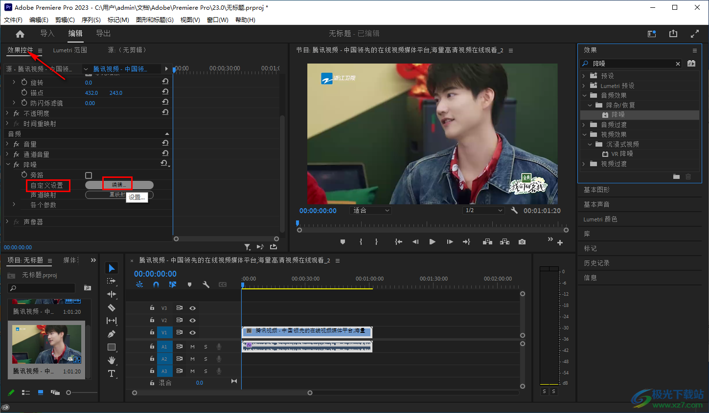Toggle the 旁路 bypass checkbox
709x413 pixels.
coord(89,175)
